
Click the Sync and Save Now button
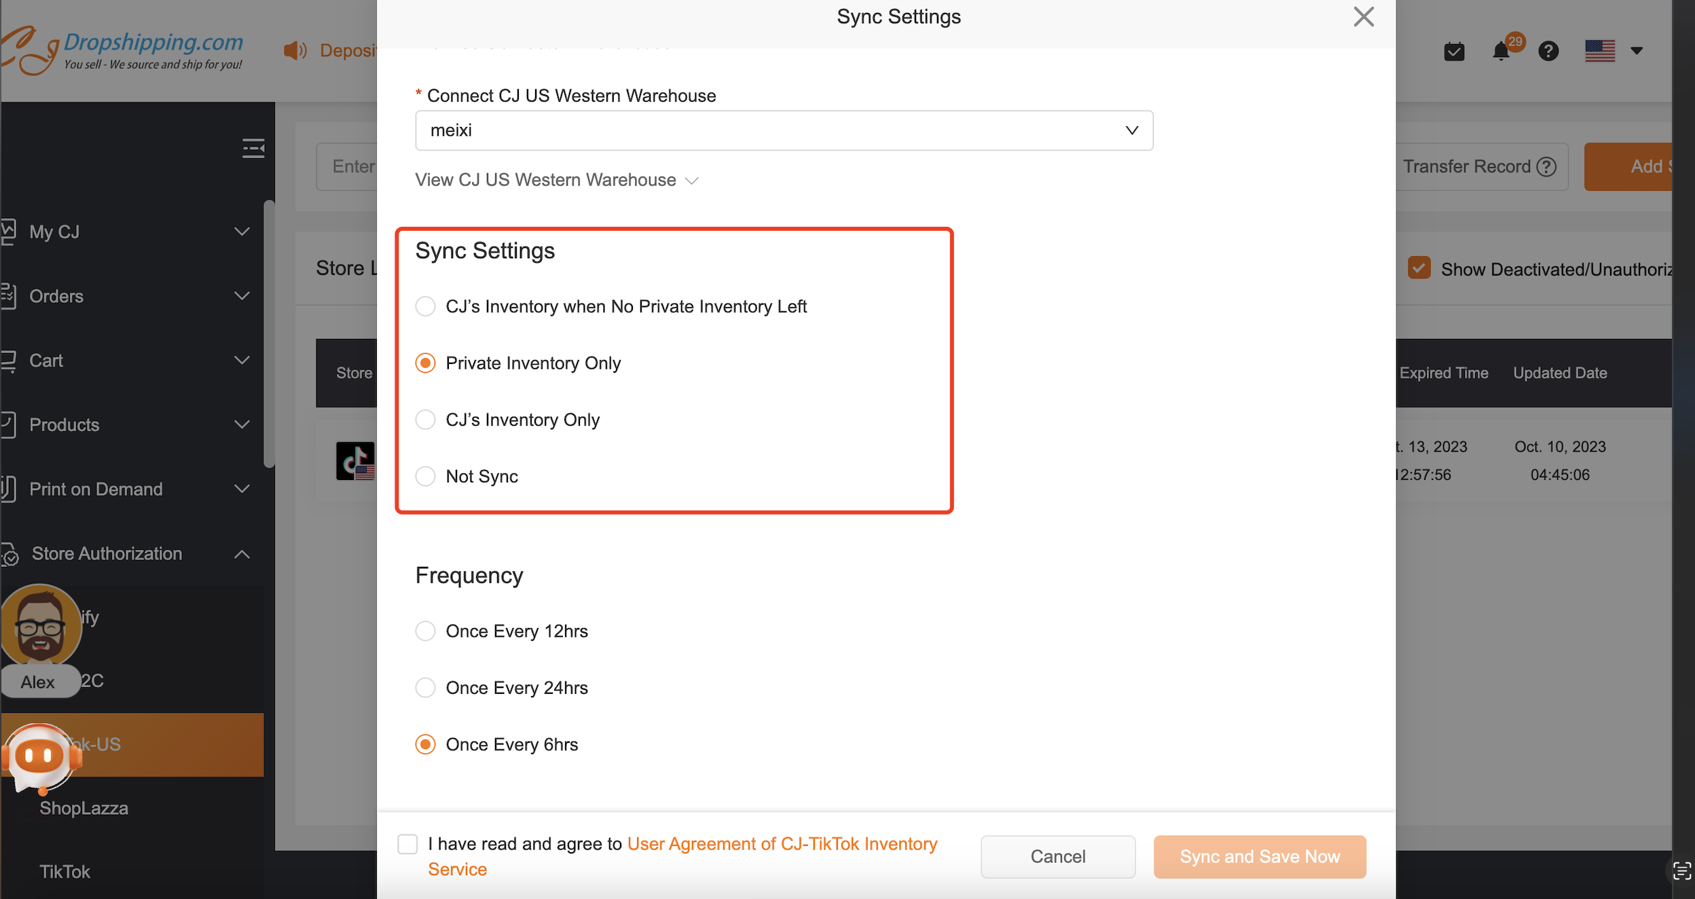tap(1258, 856)
